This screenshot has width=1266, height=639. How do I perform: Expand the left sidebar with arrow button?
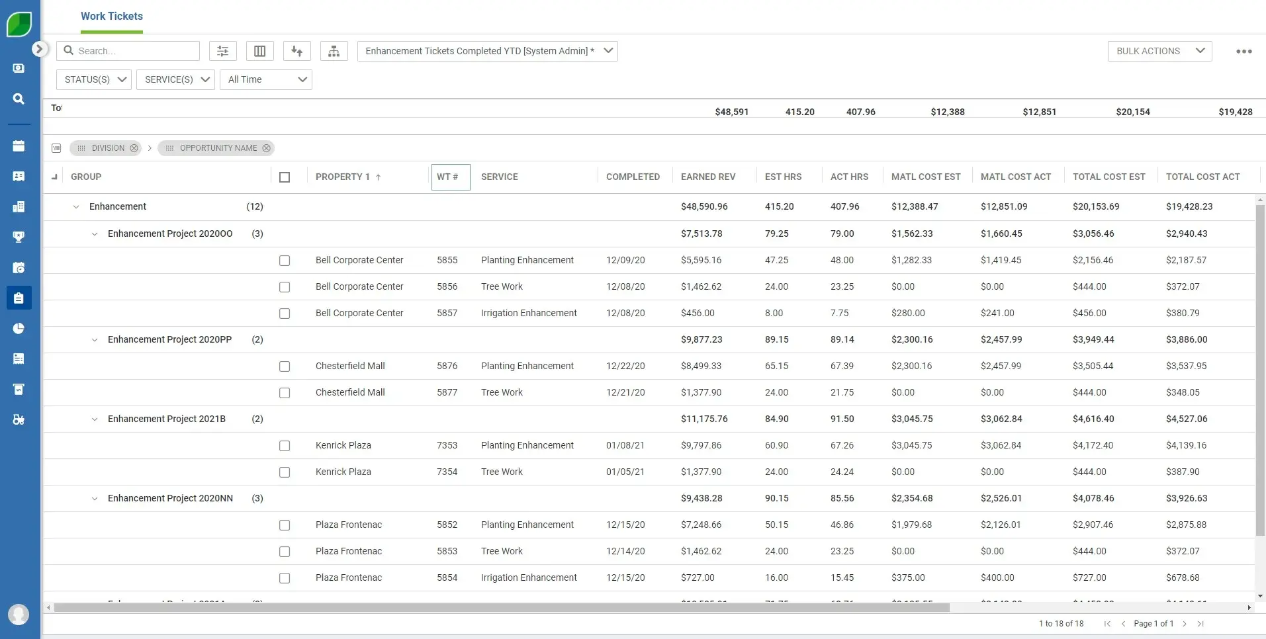pos(40,49)
